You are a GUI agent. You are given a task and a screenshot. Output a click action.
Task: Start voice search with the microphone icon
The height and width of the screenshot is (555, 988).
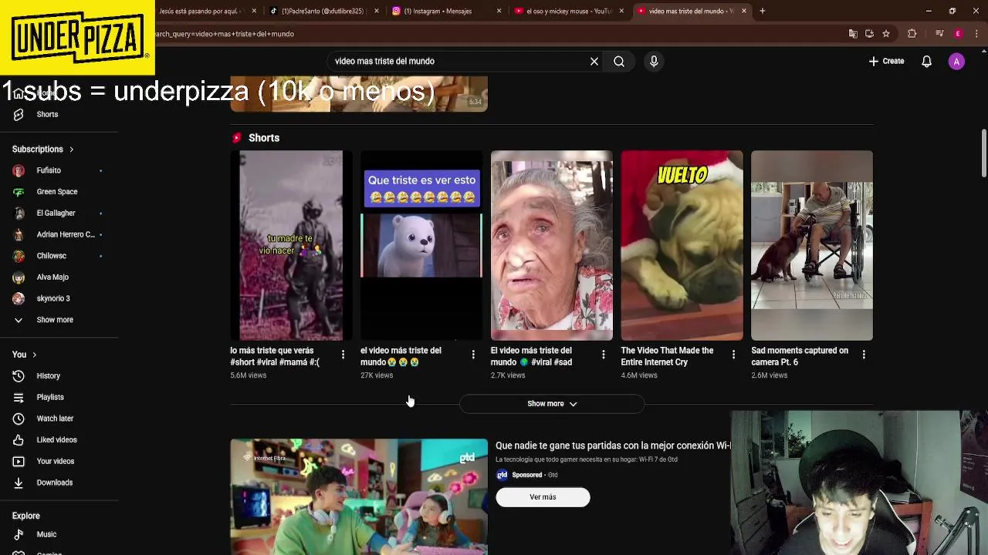(x=654, y=61)
